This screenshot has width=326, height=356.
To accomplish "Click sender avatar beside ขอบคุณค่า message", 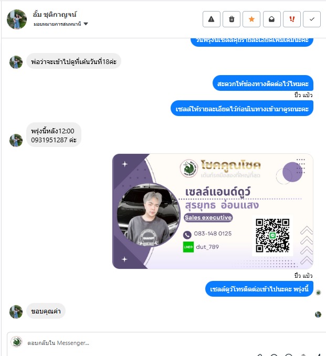I will pos(16,312).
